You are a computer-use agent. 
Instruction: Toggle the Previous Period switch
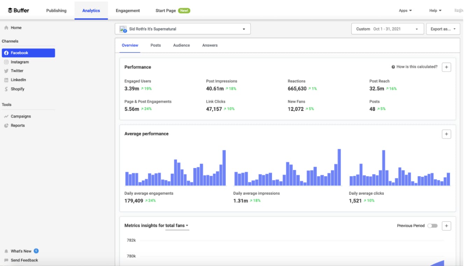pyautogui.click(x=432, y=226)
